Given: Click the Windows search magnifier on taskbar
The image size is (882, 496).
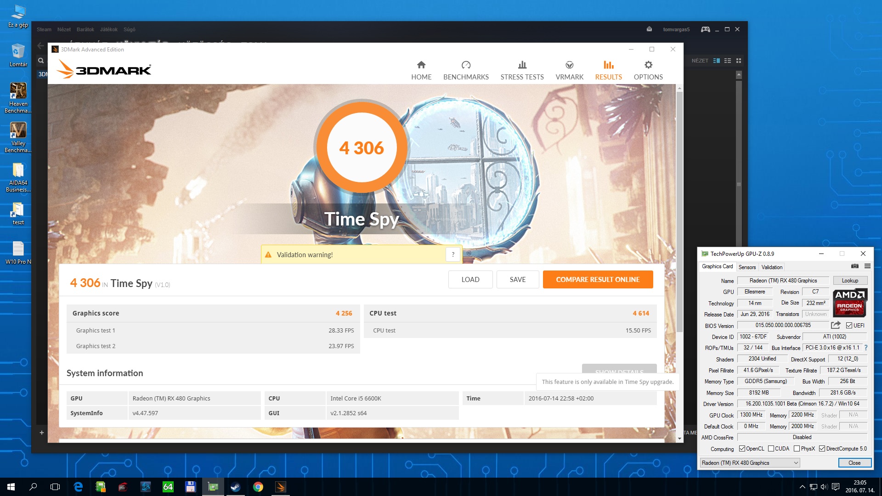Looking at the screenshot, I should 33,487.
